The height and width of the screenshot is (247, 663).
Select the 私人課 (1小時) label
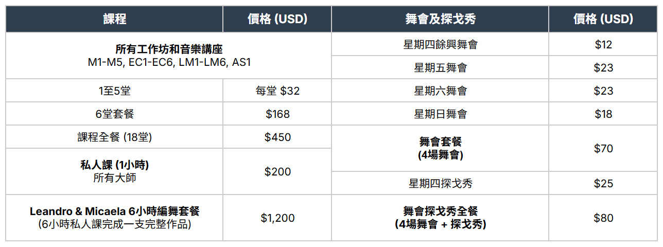point(114,165)
